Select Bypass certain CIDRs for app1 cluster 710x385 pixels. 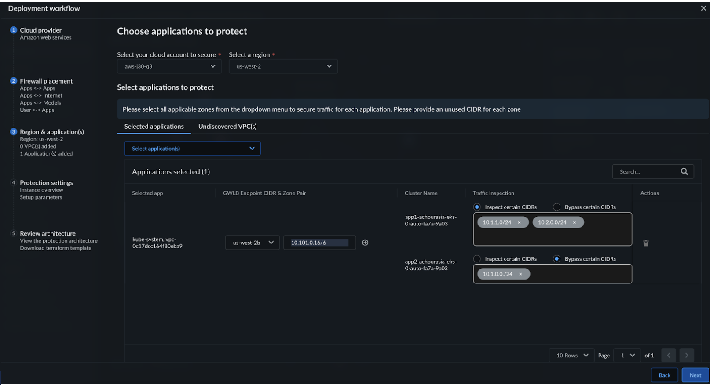coord(557,207)
